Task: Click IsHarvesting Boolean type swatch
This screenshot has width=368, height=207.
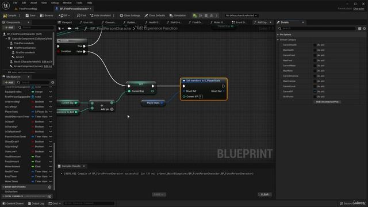Action: tap(33, 102)
